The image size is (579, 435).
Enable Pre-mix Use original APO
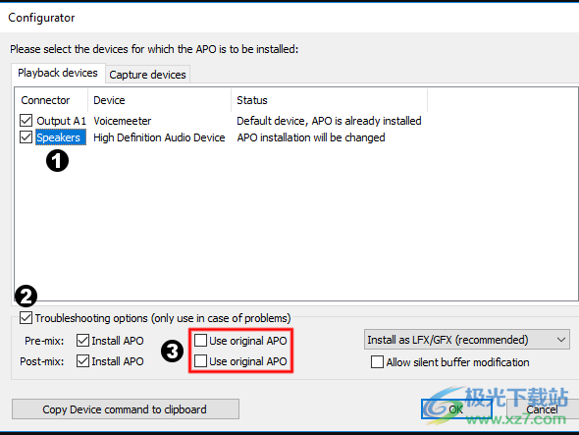[x=200, y=341]
